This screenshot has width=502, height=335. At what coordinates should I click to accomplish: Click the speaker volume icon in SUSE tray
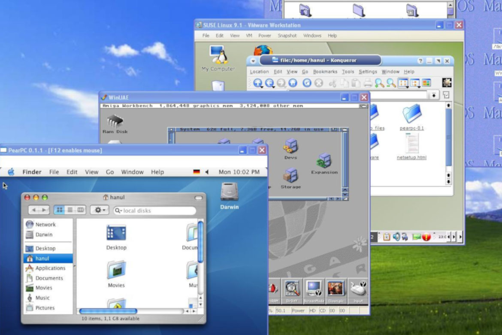396,237
